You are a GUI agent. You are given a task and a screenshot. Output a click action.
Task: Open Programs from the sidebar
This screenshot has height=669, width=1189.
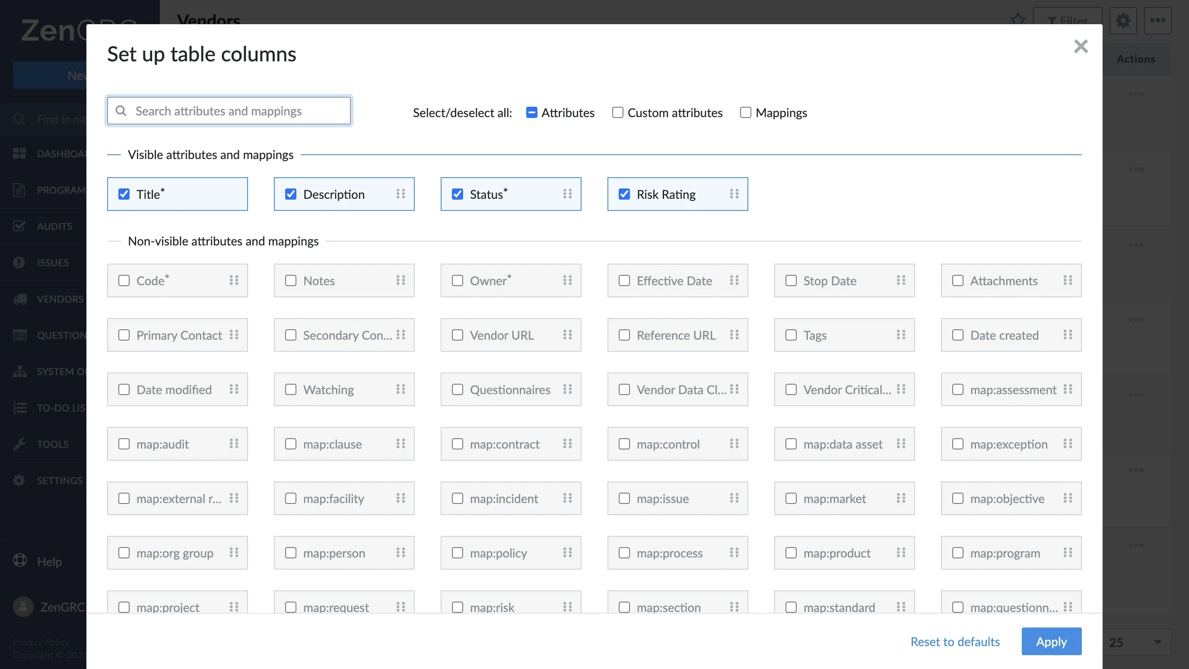coord(43,190)
